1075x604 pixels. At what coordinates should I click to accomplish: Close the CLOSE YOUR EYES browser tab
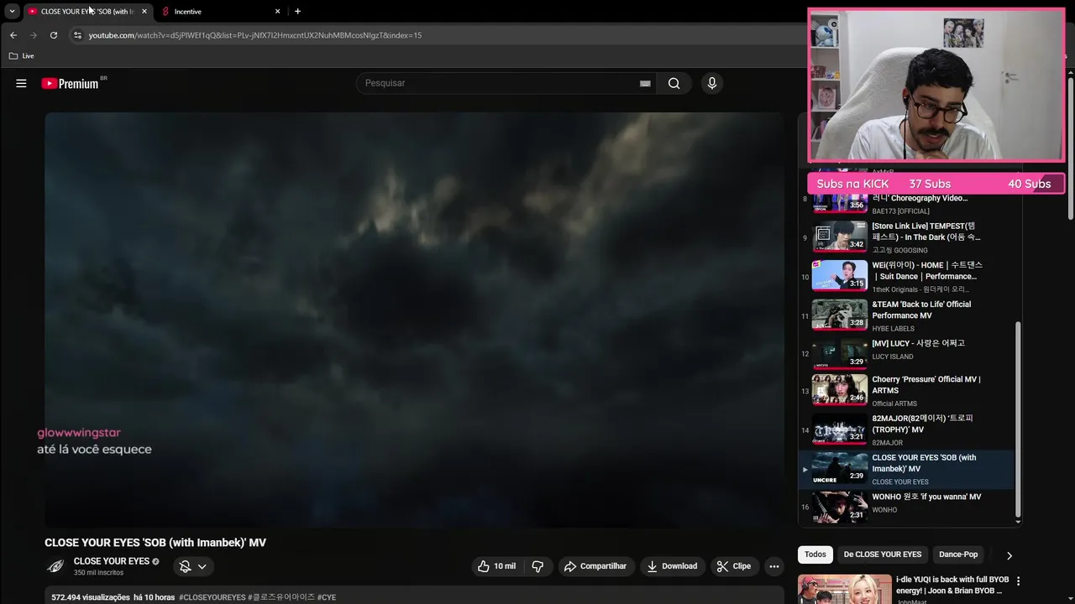coord(144,11)
